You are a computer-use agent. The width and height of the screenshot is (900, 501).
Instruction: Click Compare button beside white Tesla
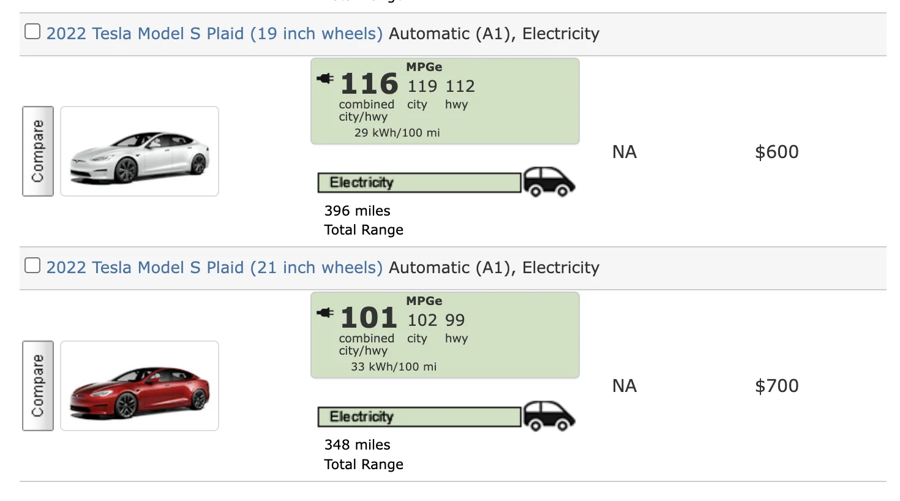[38, 151]
